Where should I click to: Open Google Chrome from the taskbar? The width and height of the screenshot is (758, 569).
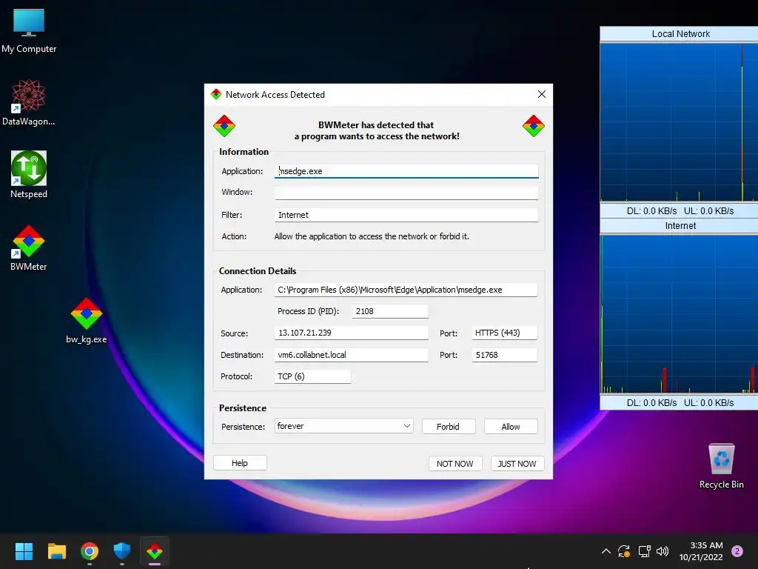(x=90, y=551)
